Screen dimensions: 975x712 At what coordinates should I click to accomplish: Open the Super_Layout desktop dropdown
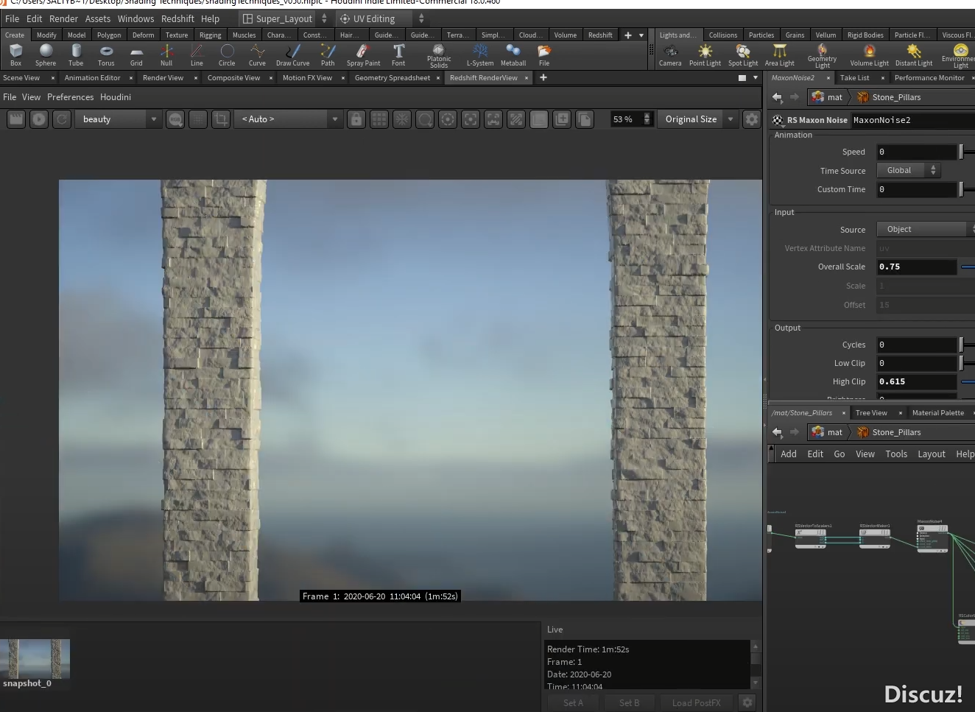(x=285, y=18)
